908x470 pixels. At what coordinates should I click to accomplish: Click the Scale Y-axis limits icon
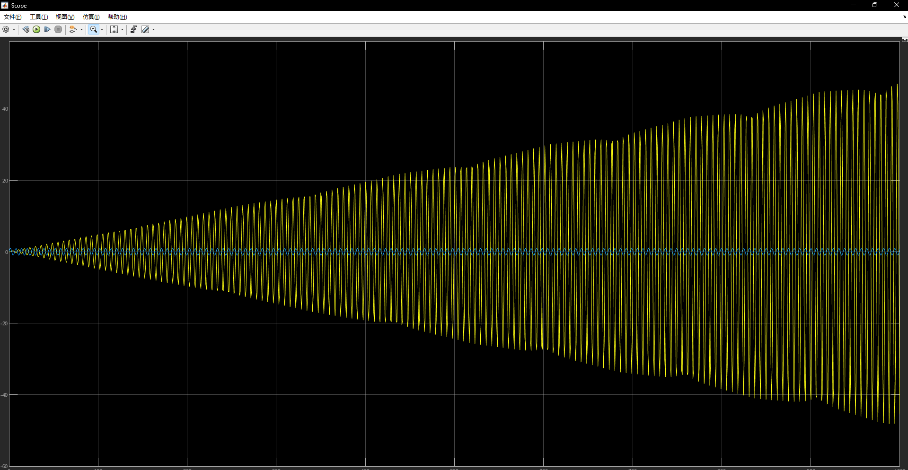point(114,29)
